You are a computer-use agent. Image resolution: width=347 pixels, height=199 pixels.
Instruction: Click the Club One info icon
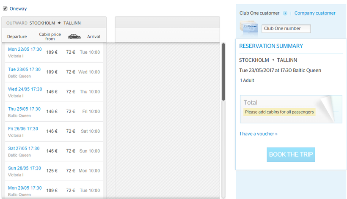pyautogui.click(x=285, y=13)
